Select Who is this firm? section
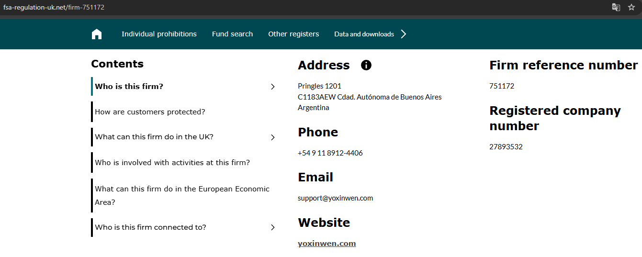 tap(129, 87)
